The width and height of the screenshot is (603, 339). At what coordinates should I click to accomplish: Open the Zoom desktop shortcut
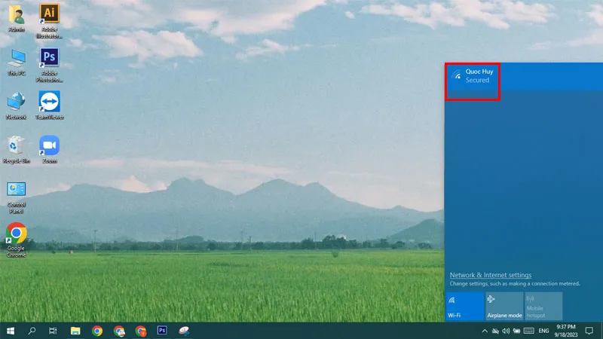(50, 146)
